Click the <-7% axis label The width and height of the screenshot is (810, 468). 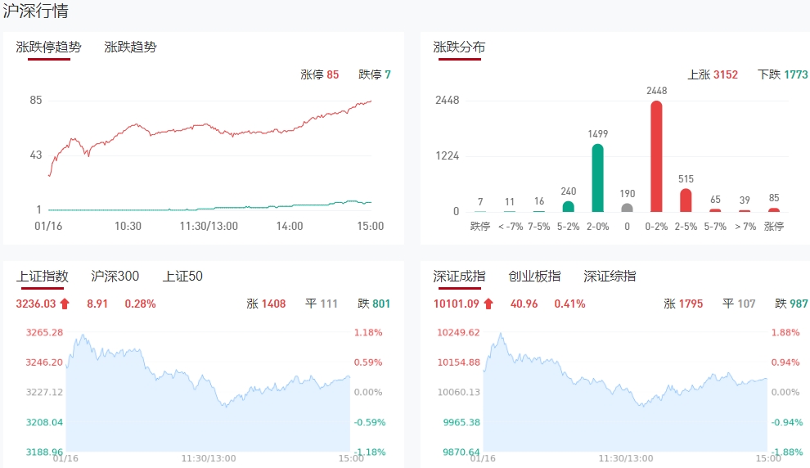[511, 227]
